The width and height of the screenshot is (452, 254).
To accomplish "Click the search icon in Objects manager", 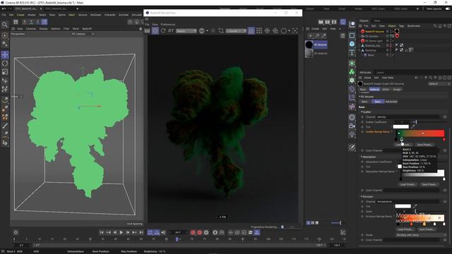I will point(435,26).
